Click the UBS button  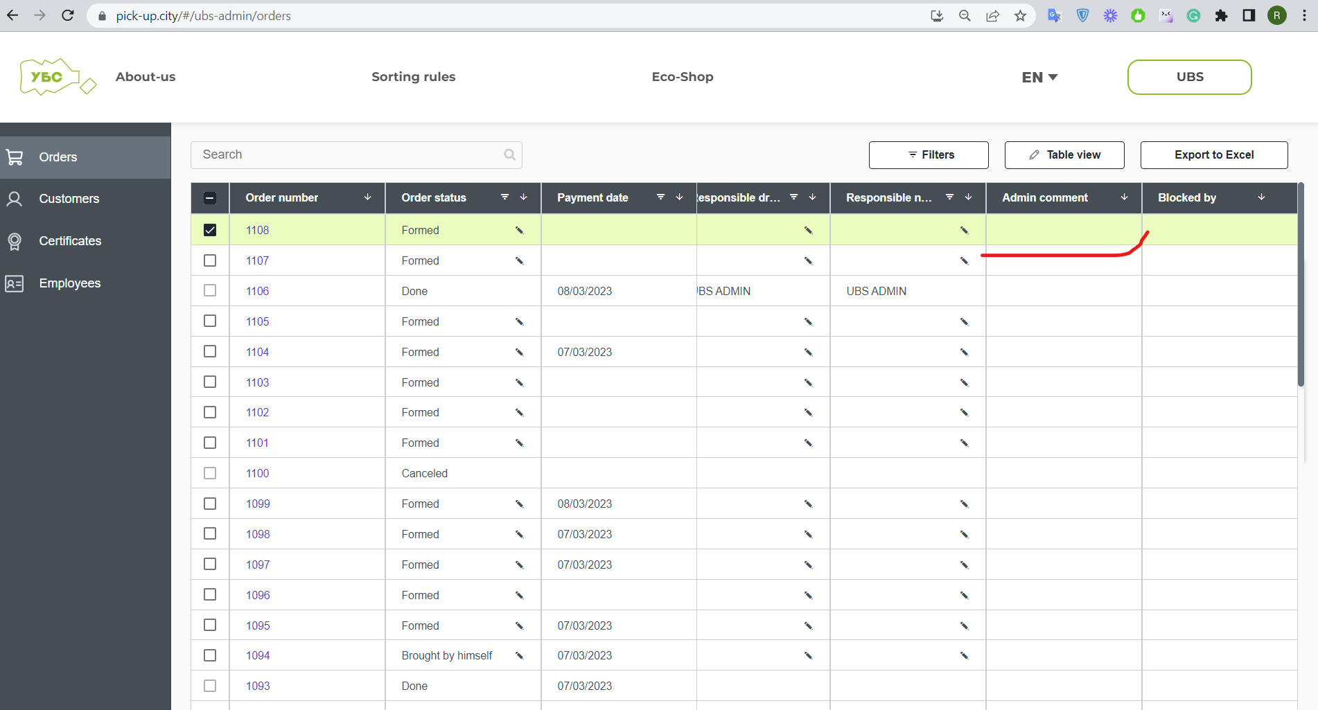pos(1190,77)
